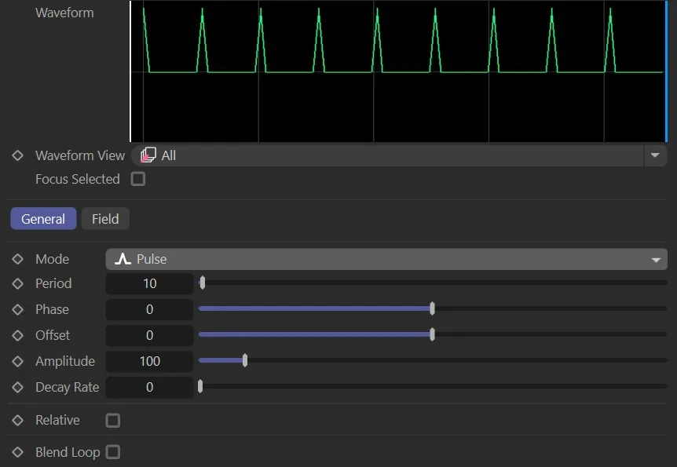The width and height of the screenshot is (677, 467).
Task: Click the keyframe diamond next to Relative
Action: 16,420
